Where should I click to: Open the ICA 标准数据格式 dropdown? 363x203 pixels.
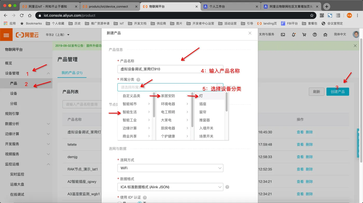[170, 187]
